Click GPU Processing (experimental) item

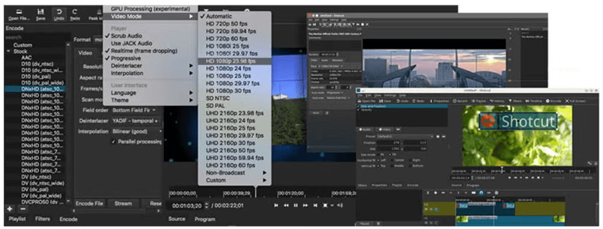point(150,8)
